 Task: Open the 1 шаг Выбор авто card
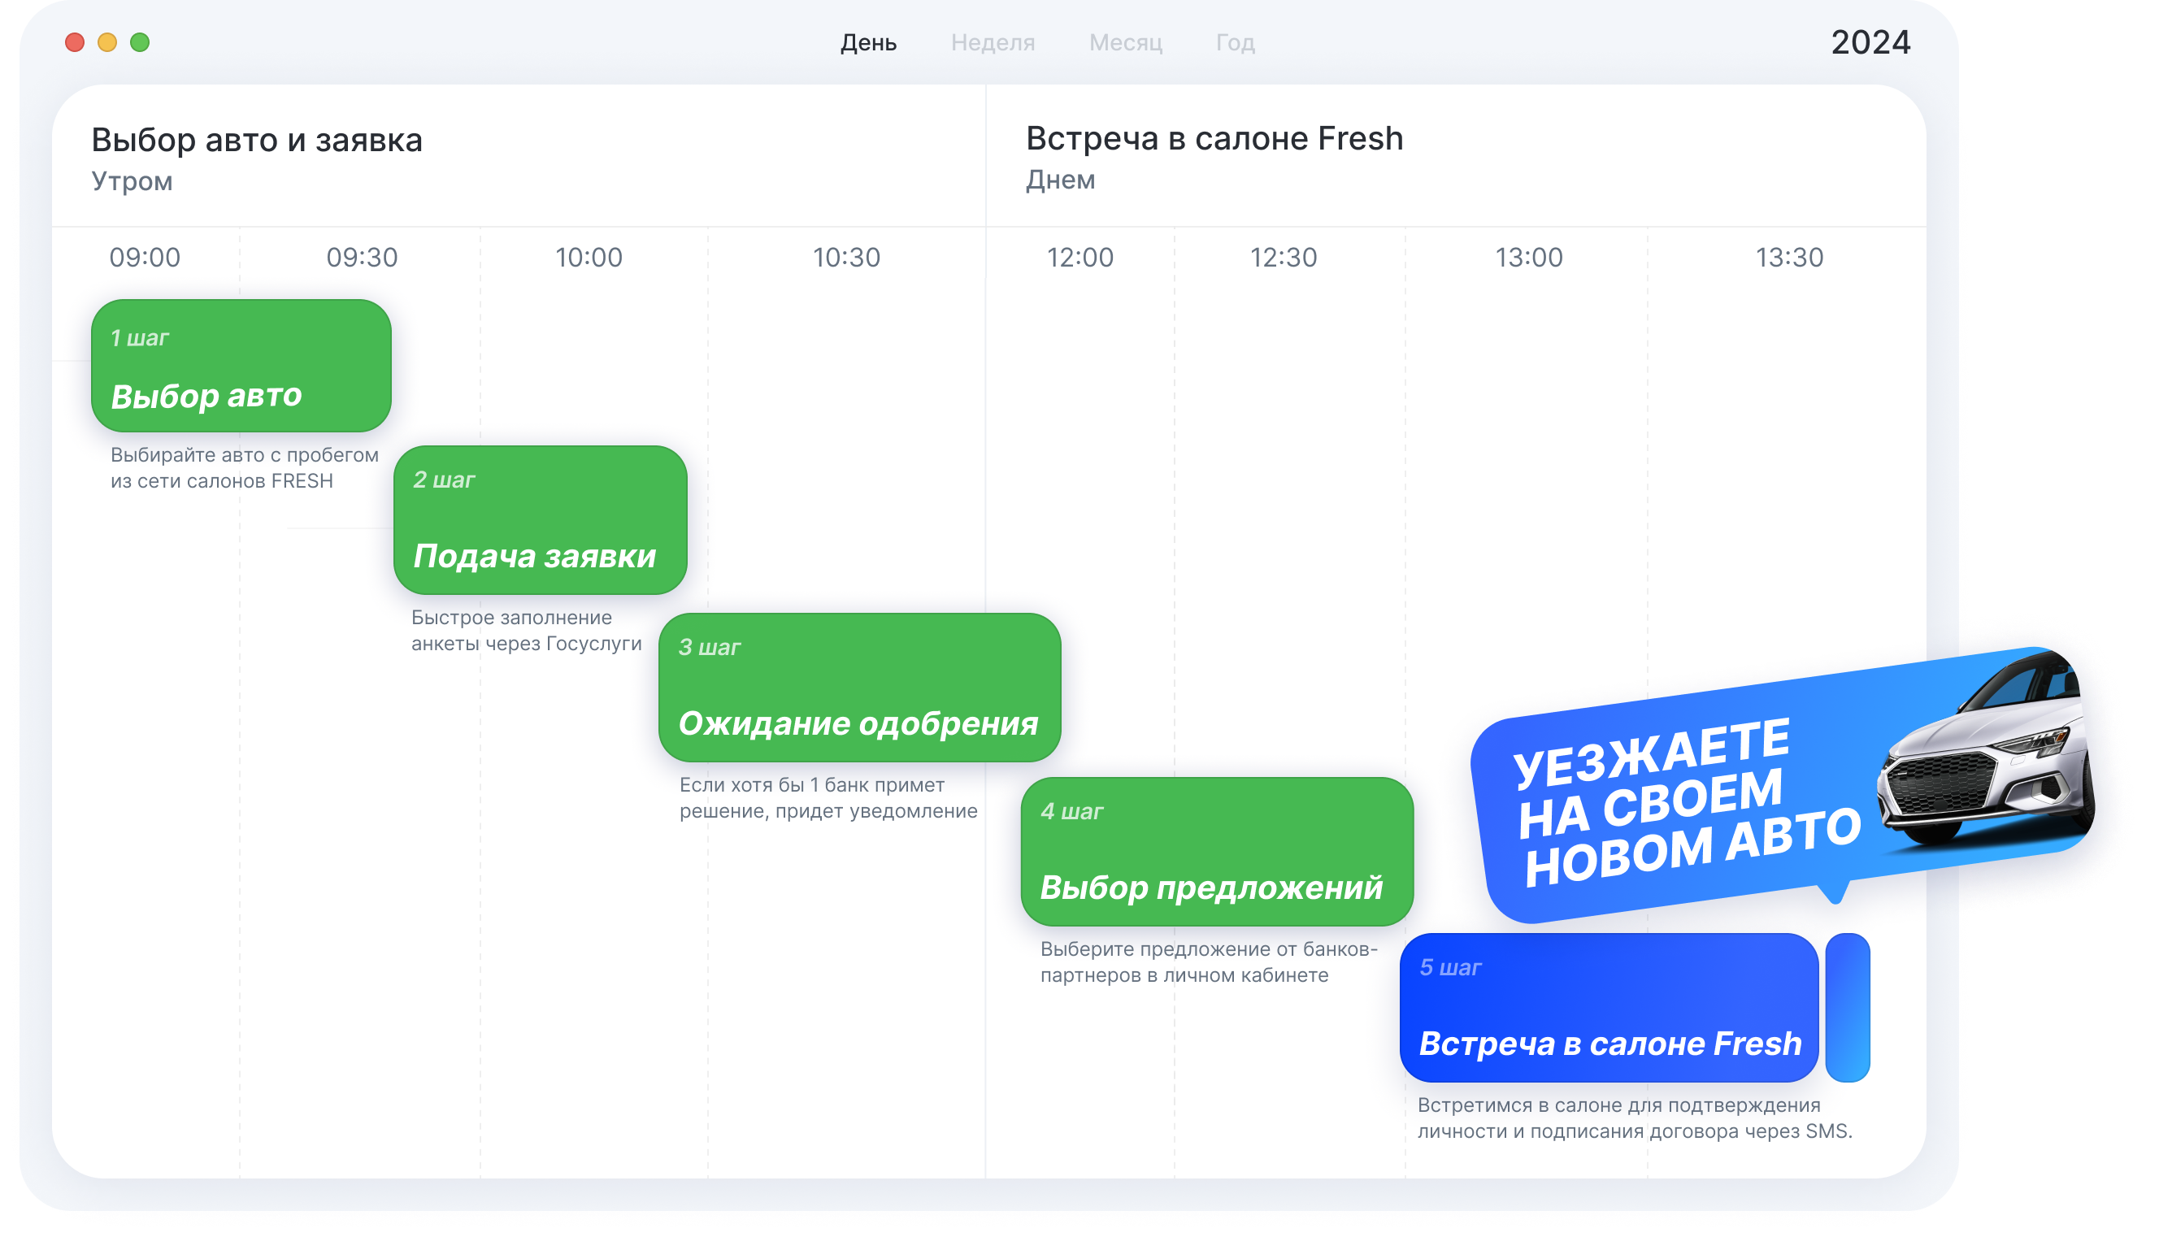point(241,365)
